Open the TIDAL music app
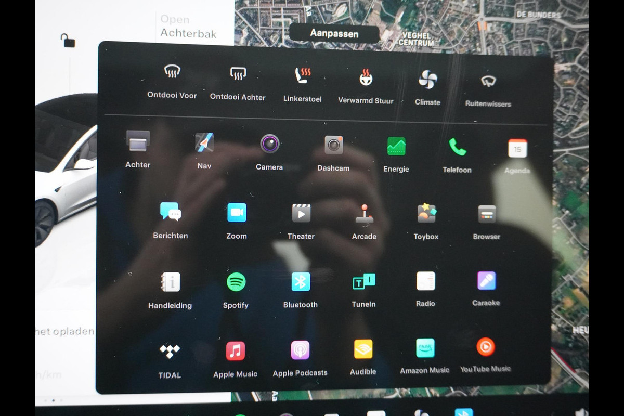This screenshot has width=624, height=416. coord(170,352)
